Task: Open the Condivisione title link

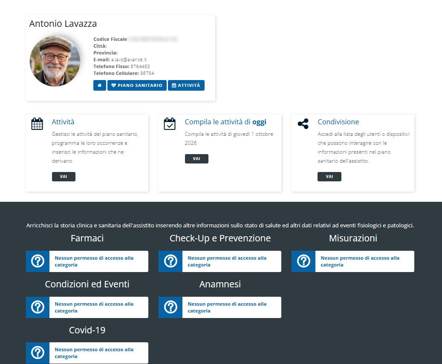Action: click(x=338, y=122)
